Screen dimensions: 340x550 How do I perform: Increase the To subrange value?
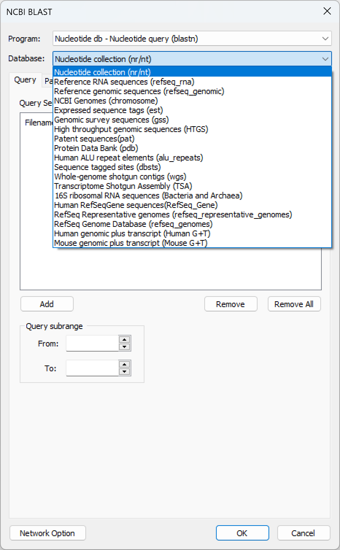[125, 364]
